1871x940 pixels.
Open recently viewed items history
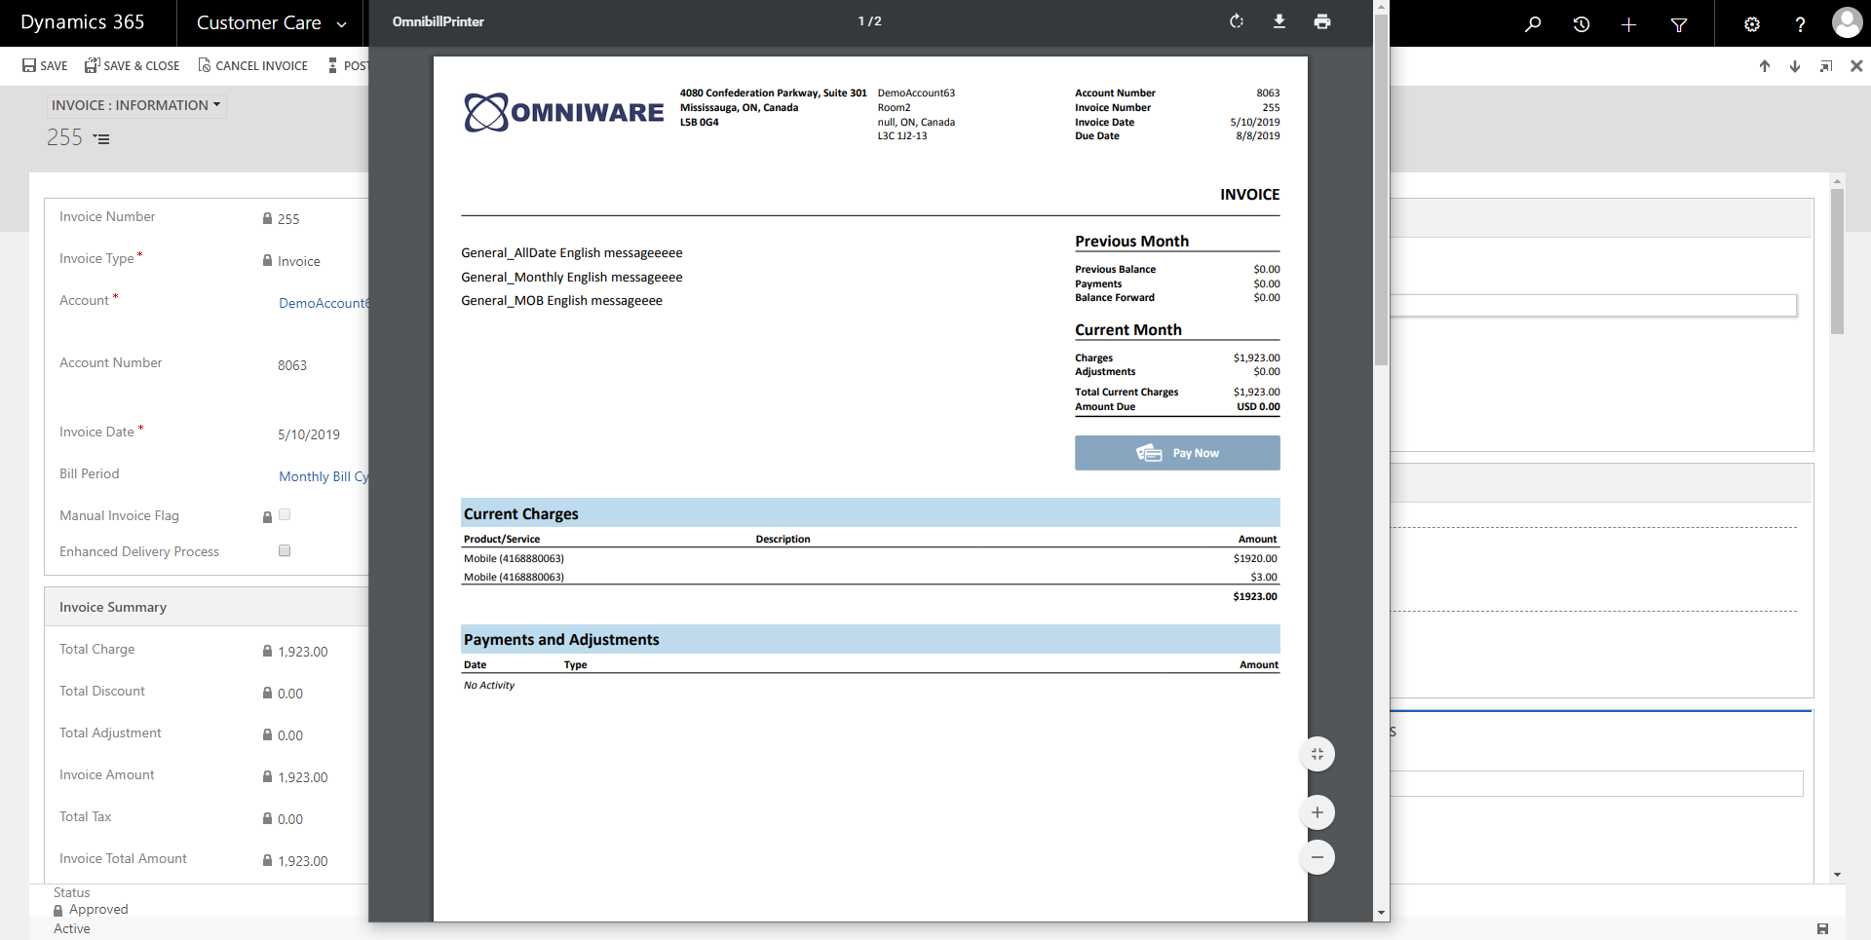[1582, 23]
